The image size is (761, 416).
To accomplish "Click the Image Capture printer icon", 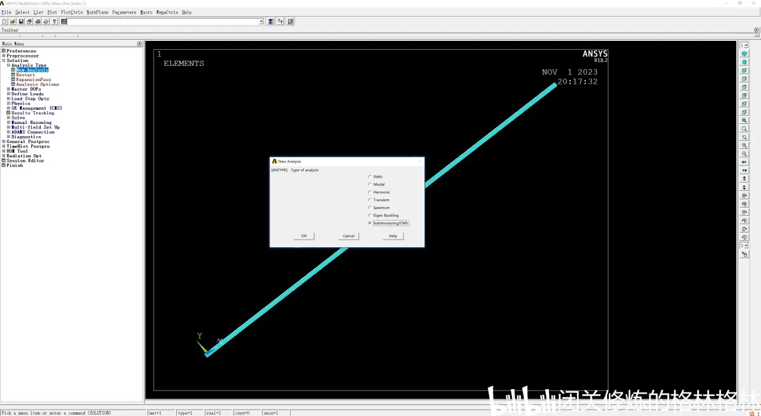I will coord(38,21).
